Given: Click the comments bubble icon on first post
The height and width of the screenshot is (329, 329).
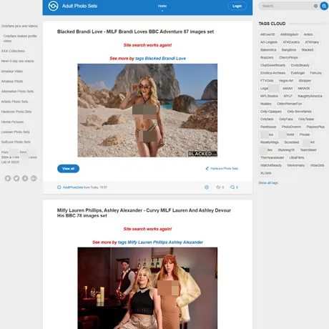Looking at the screenshot, I should pyautogui.click(x=232, y=187).
